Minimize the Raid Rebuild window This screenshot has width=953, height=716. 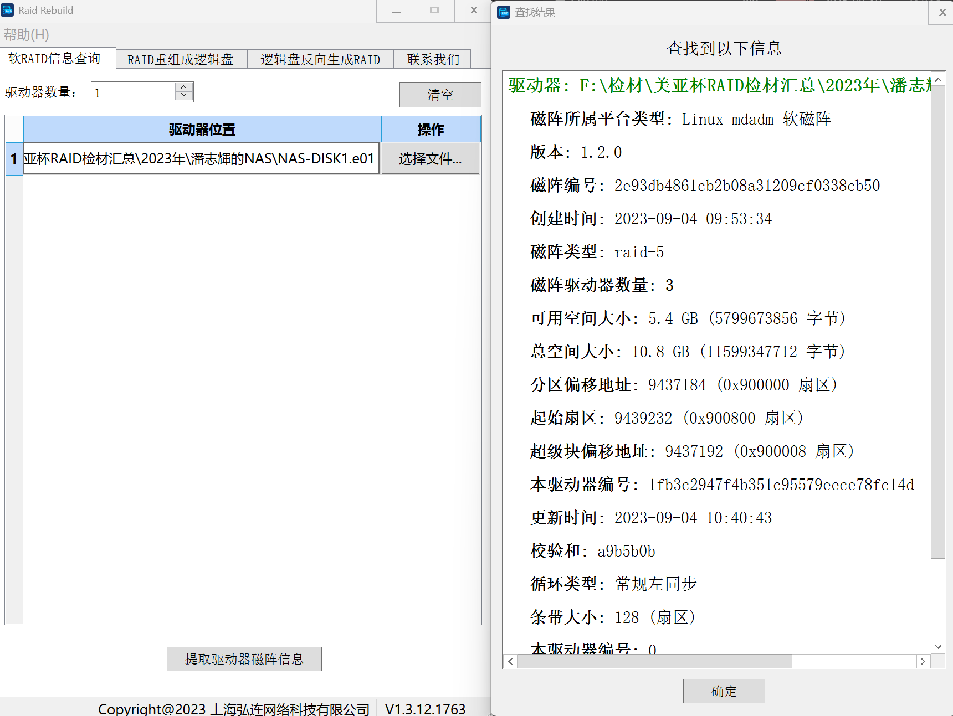396,11
